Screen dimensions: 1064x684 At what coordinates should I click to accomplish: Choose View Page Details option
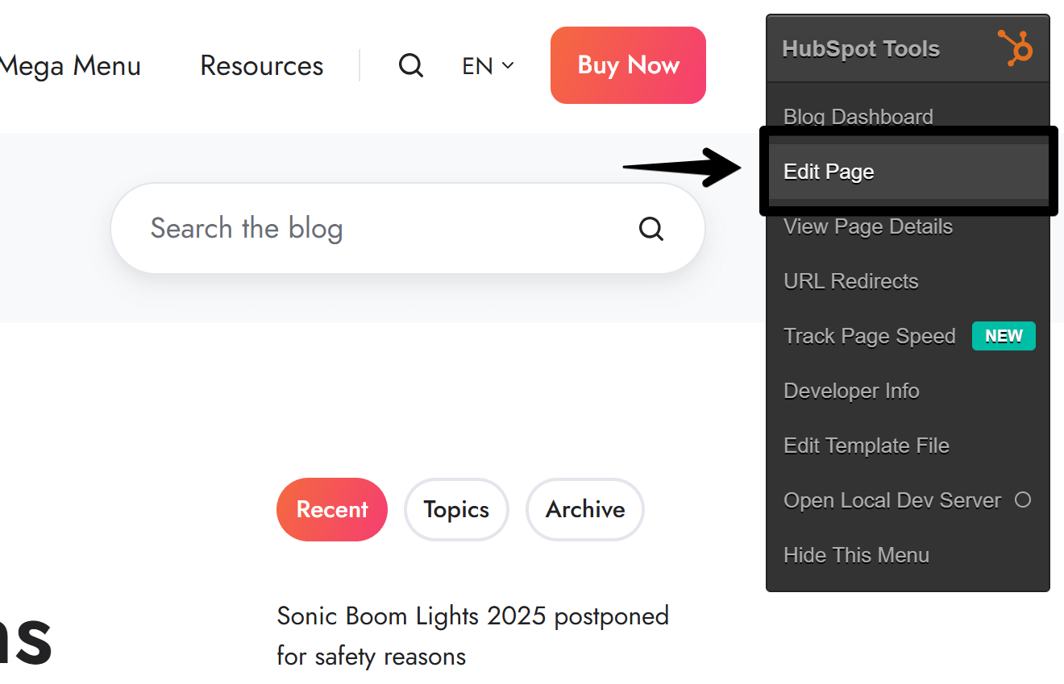coord(867,227)
